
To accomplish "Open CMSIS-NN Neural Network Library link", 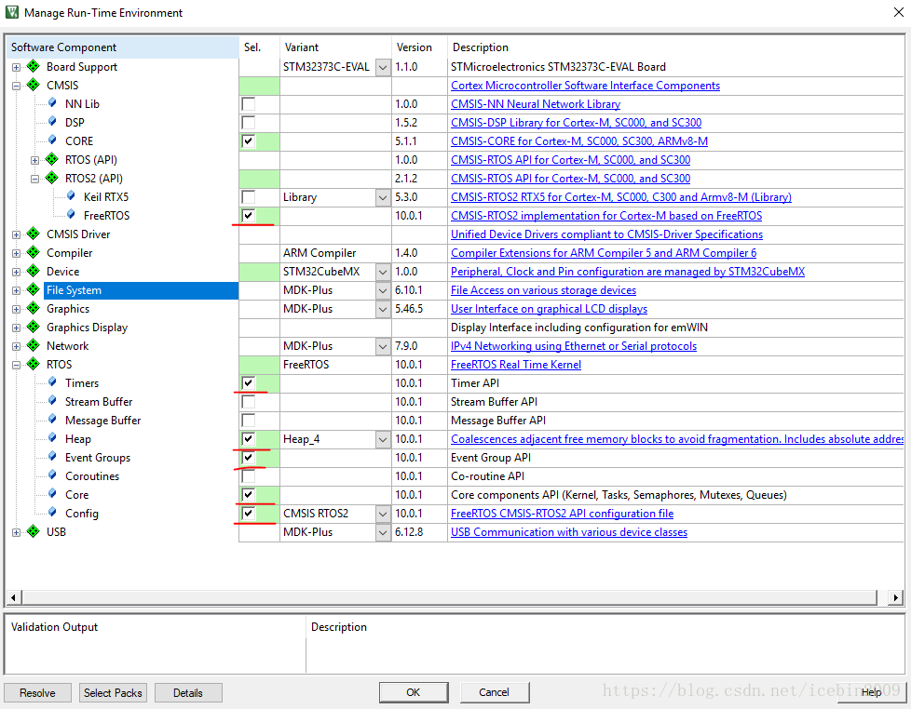I will (536, 104).
